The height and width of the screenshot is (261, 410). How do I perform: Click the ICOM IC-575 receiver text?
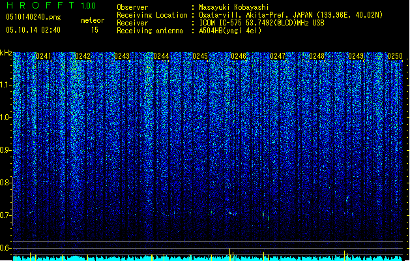261,23
